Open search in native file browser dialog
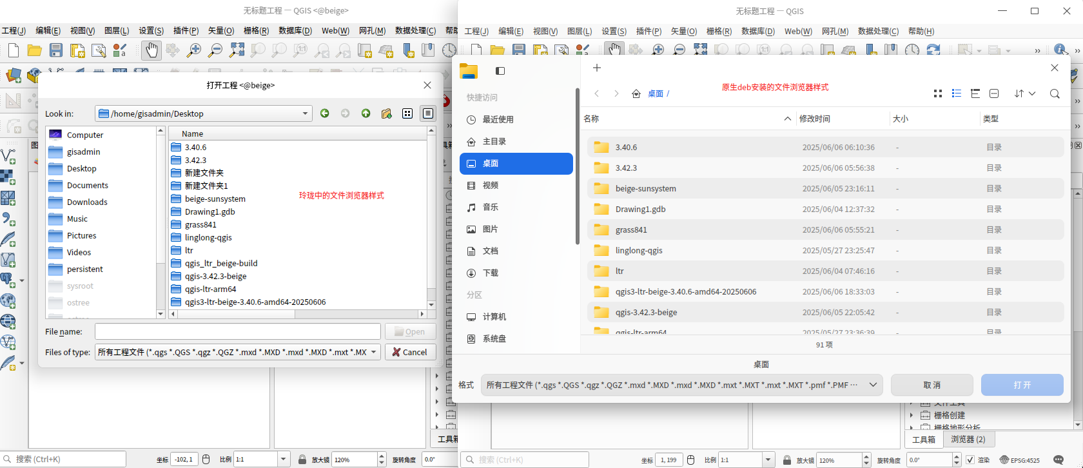This screenshot has height=468, width=1083. pos(1055,93)
